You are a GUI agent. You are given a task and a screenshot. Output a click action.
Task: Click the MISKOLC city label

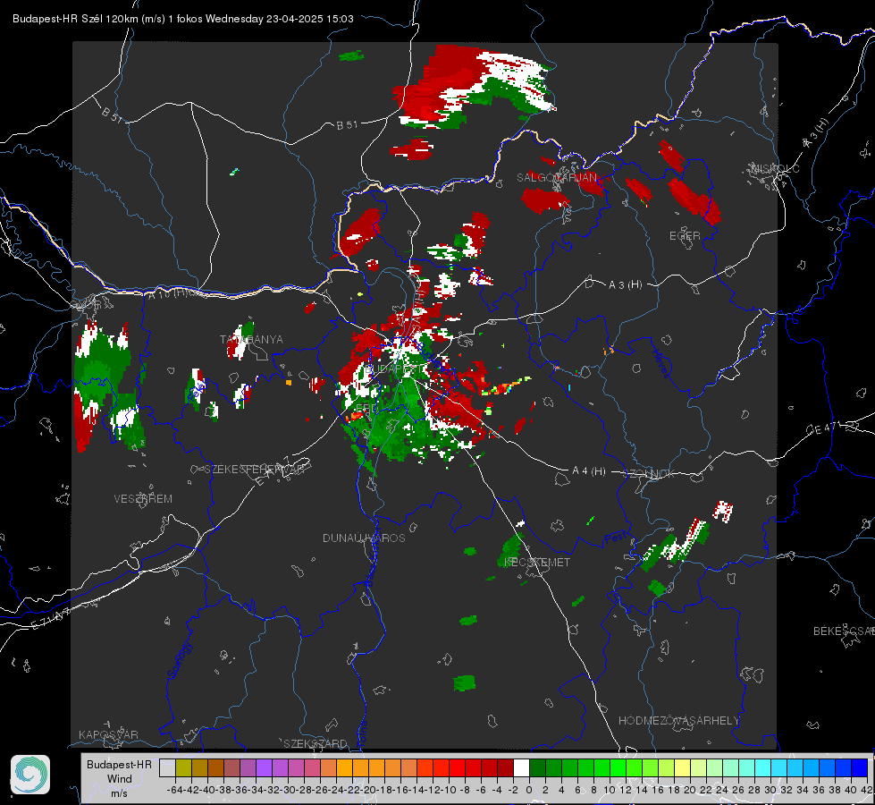tap(776, 169)
